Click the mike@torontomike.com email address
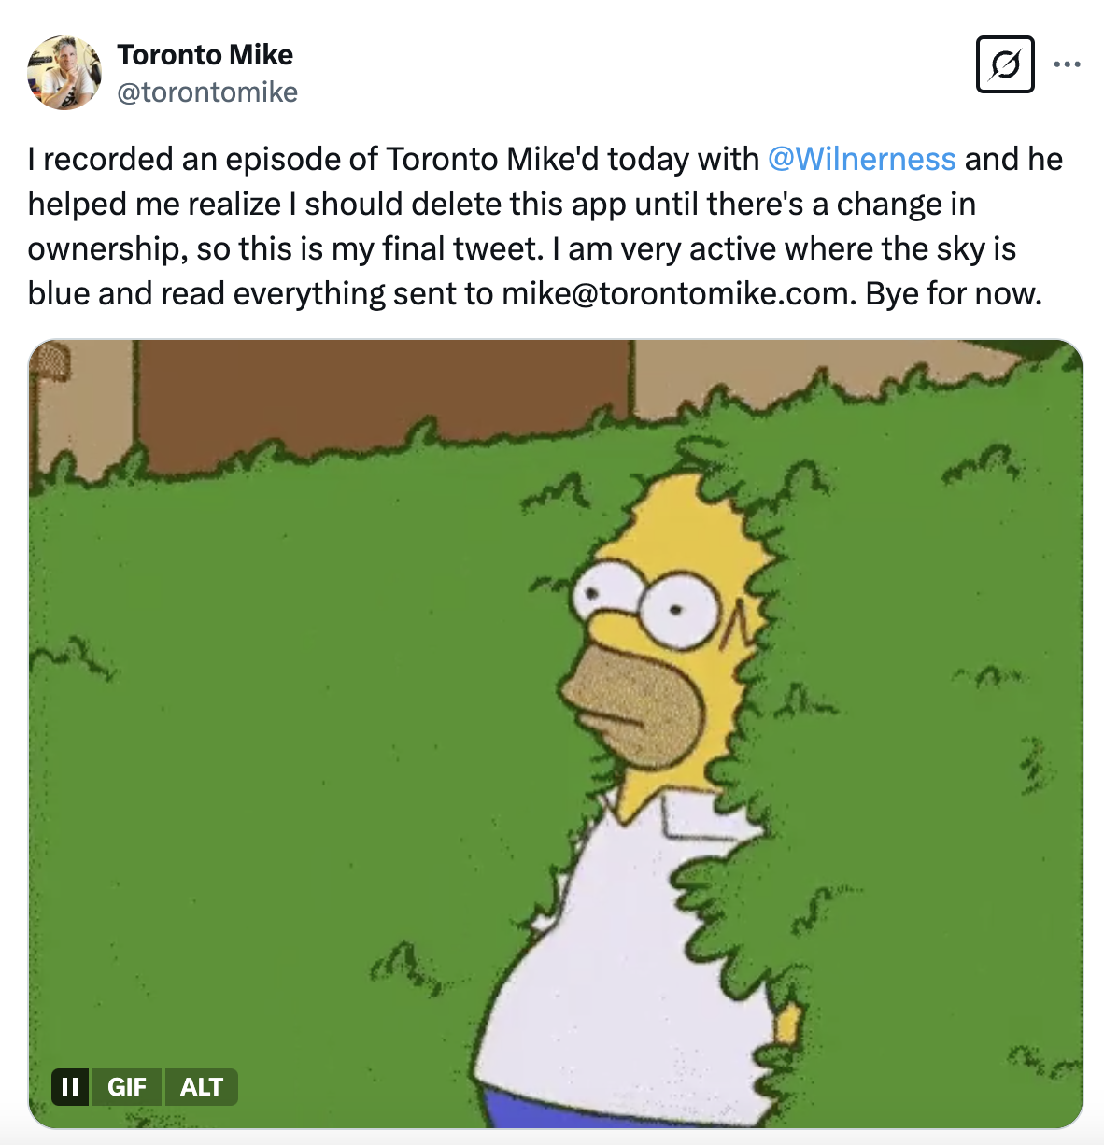Viewport: 1104px width, 1145px height. (x=675, y=293)
